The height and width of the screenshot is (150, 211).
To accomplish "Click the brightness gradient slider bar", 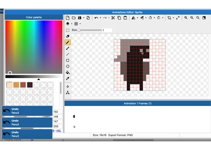I will point(34,77).
